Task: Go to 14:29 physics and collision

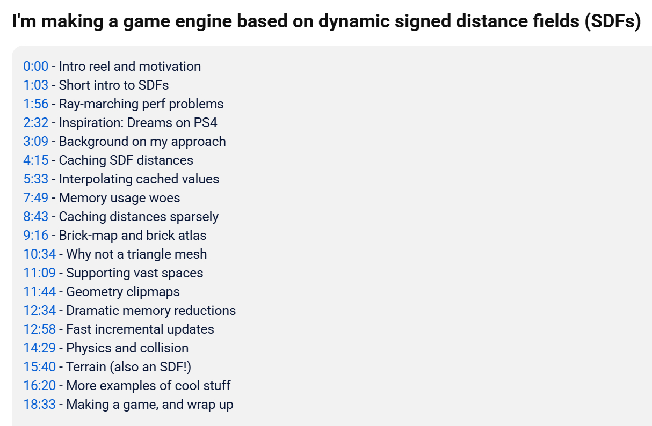Action: [39, 348]
